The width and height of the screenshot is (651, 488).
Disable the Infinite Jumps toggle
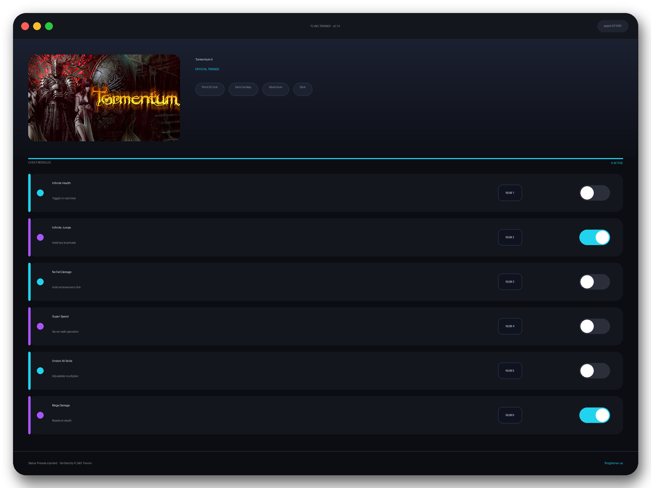595,237
